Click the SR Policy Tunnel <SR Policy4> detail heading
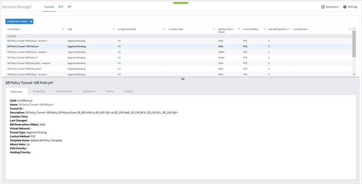Screen dimensions: 362x184 click(30, 83)
